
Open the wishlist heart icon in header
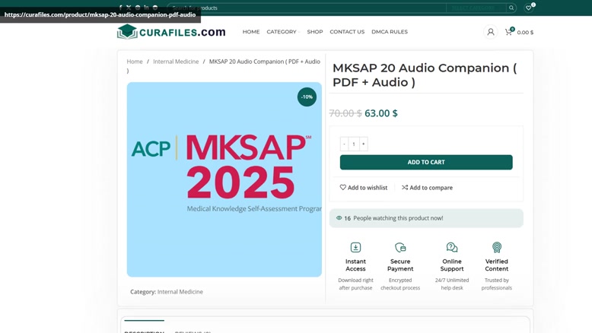[529, 8]
